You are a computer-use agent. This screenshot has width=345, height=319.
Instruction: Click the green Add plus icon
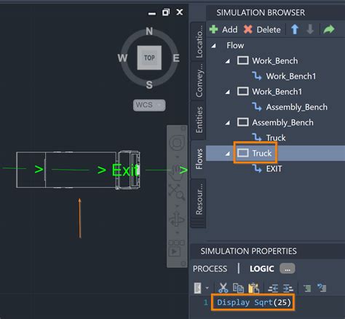[213, 29]
